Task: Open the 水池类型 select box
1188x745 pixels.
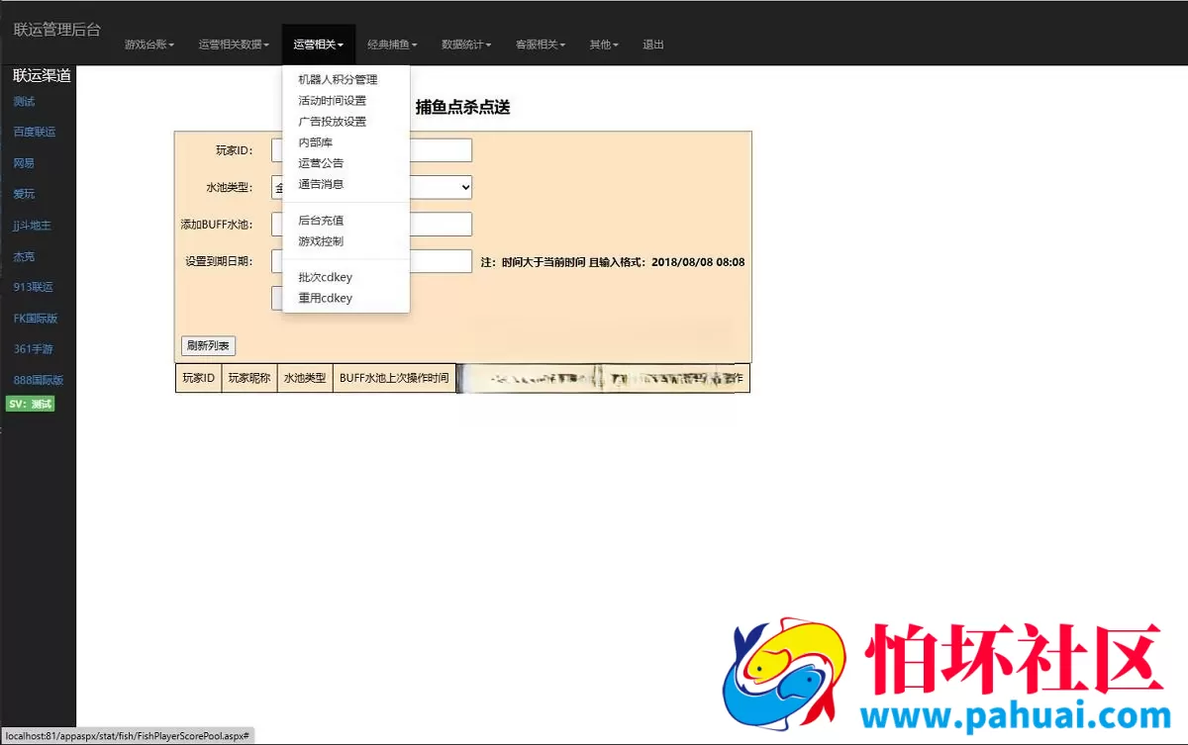Action: click(371, 187)
